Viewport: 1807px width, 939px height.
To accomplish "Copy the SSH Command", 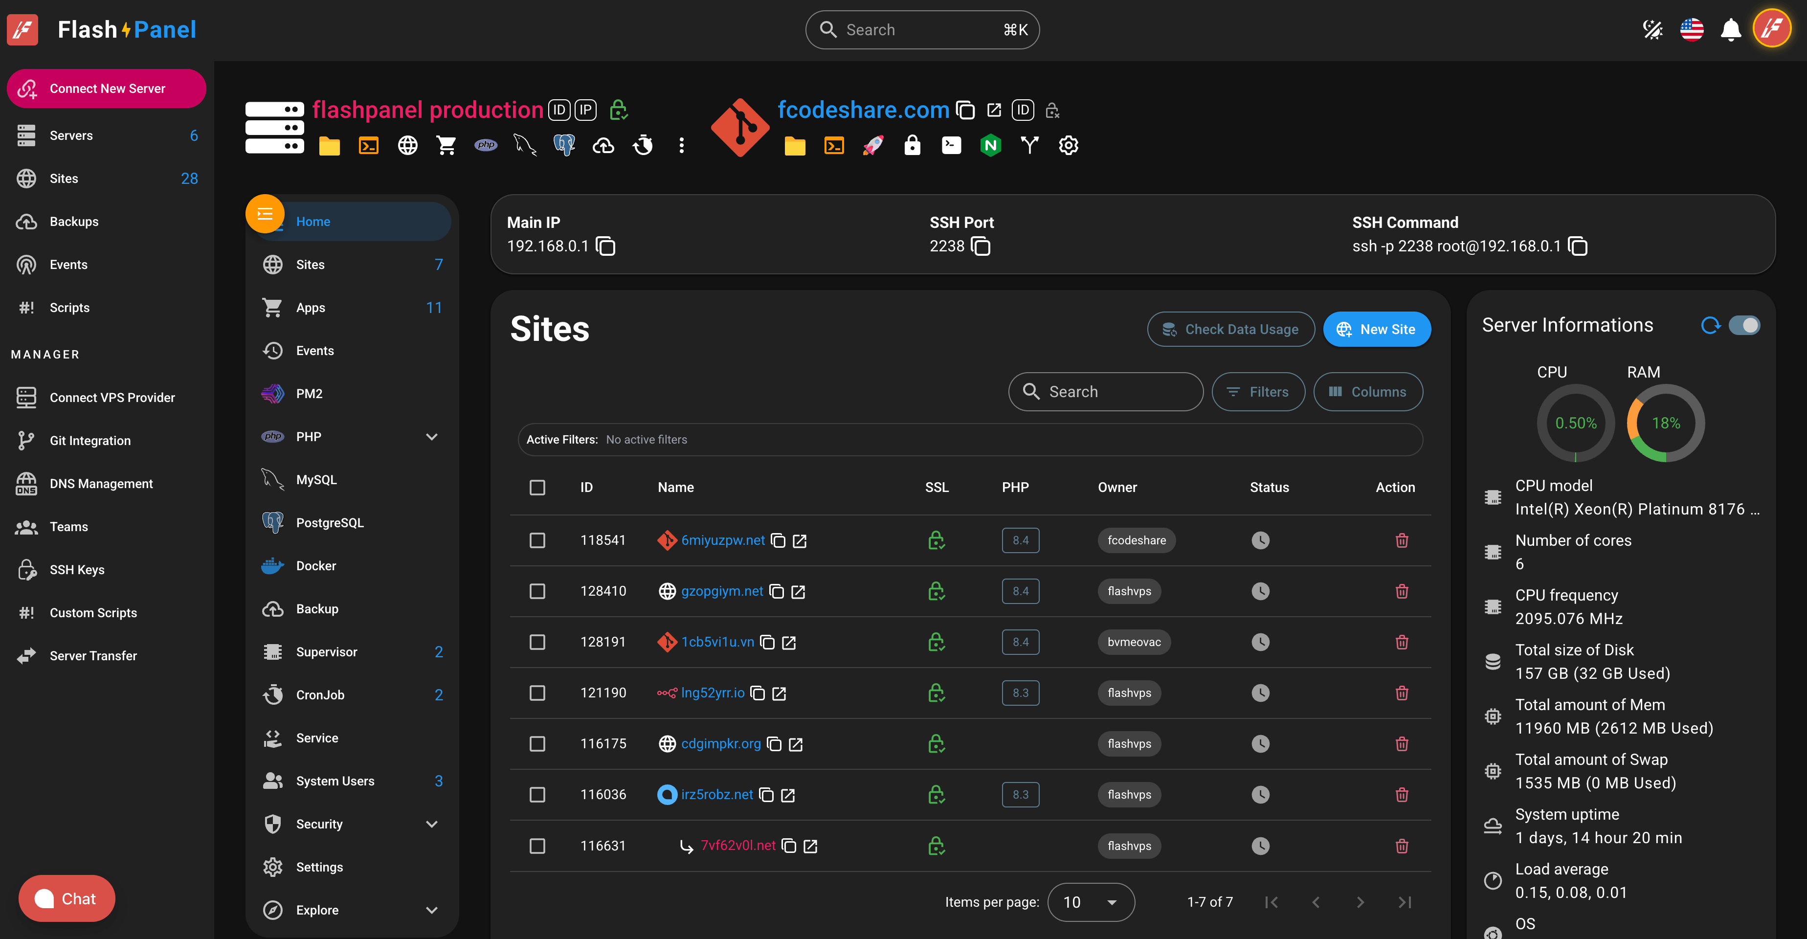I will point(1578,246).
